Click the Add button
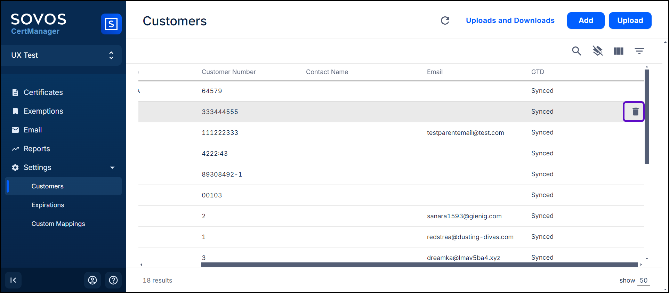 point(586,21)
